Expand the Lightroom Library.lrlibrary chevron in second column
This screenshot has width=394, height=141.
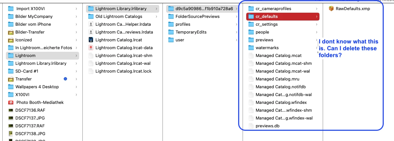pyautogui.click(x=156, y=8)
